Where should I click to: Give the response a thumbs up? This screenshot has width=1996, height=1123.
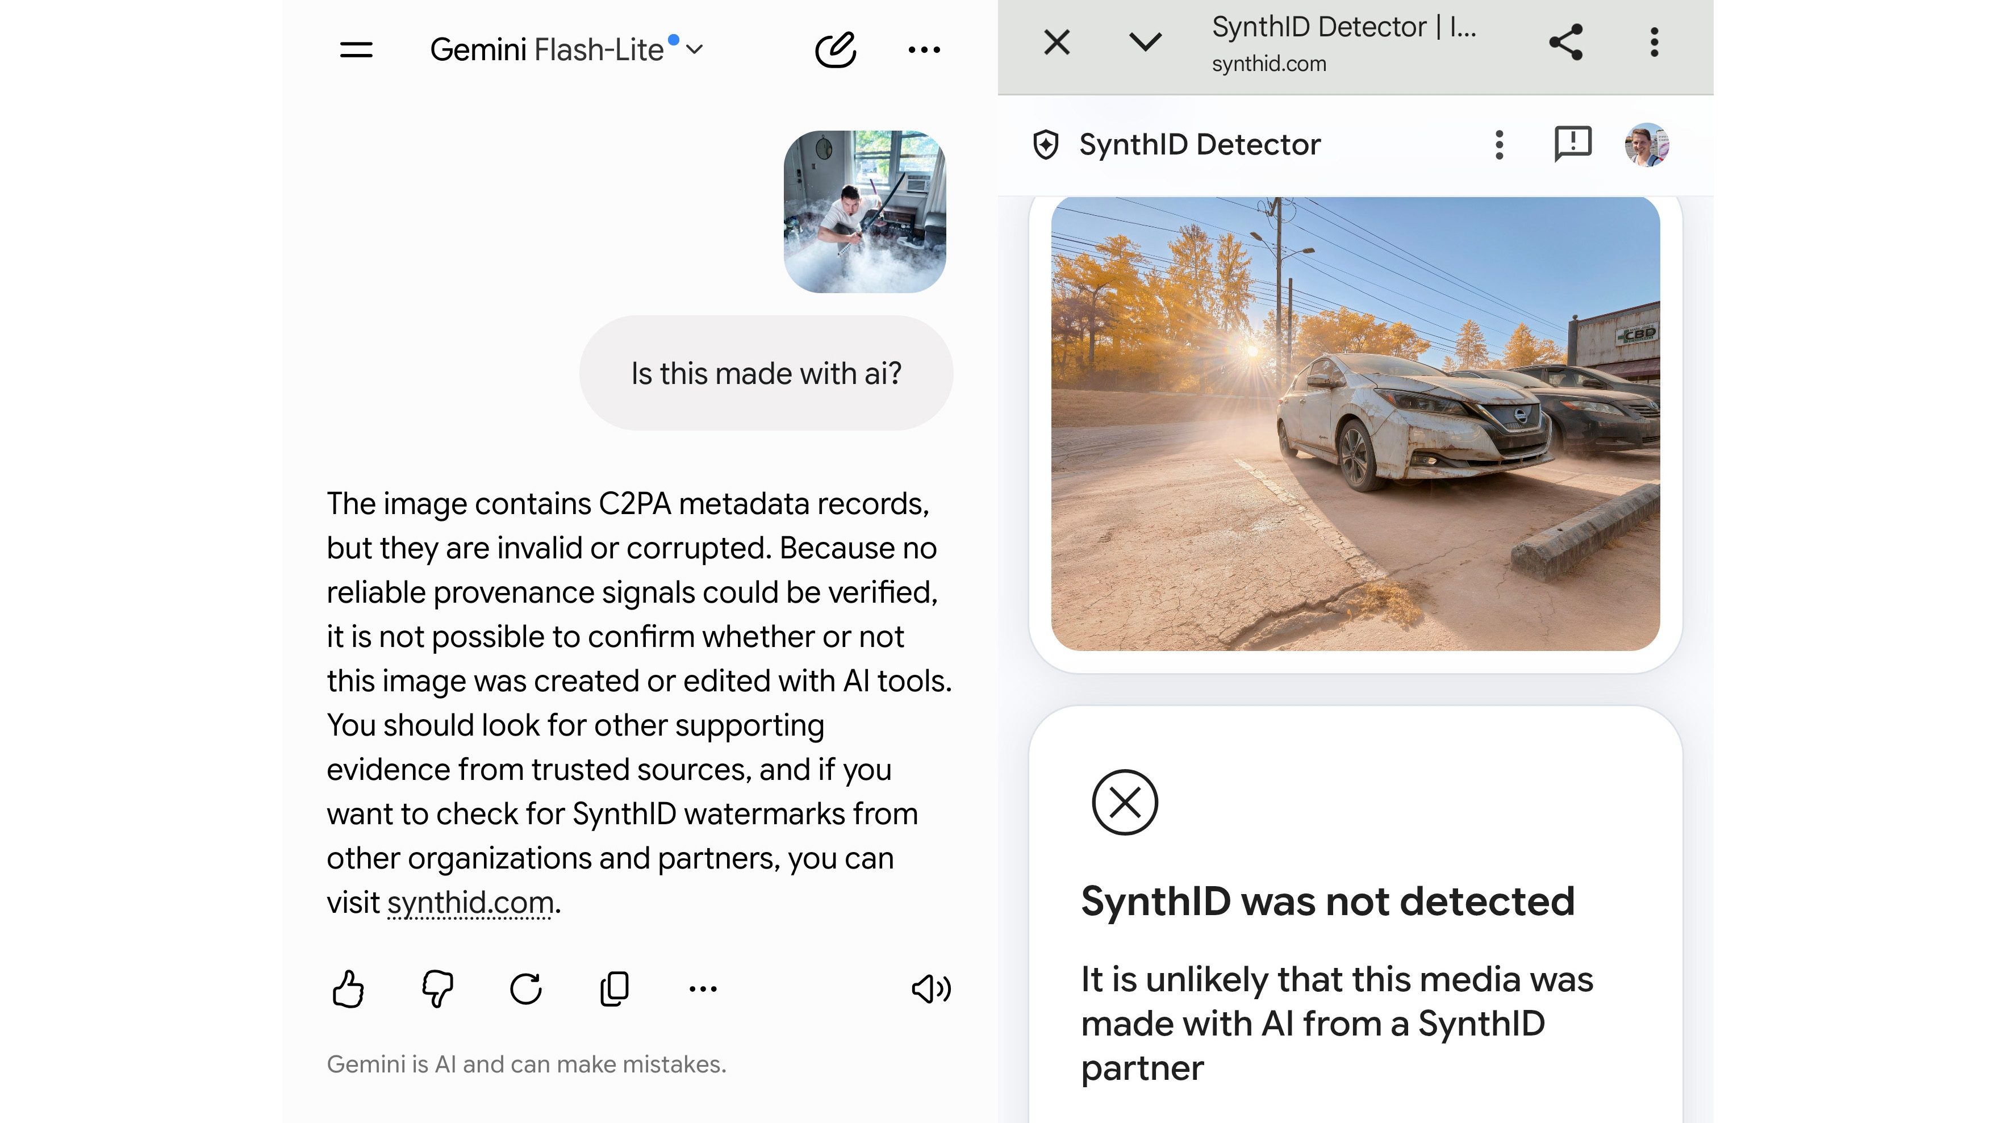pos(348,989)
